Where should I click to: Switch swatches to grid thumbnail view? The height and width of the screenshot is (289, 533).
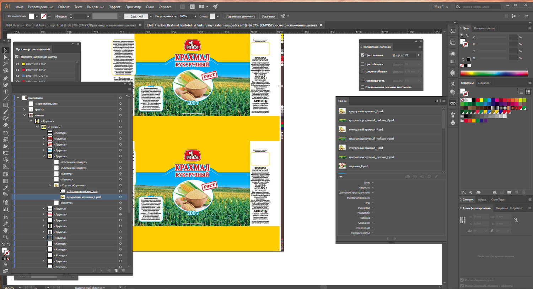(x=528, y=92)
